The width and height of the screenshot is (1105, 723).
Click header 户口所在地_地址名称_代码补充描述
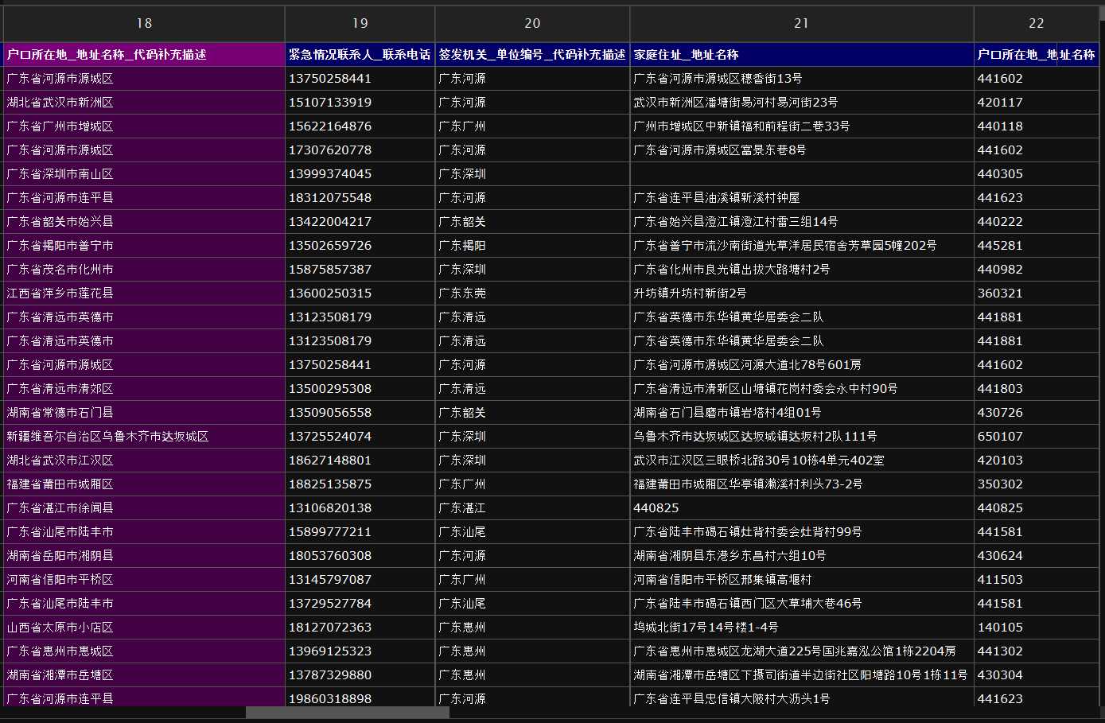coord(144,55)
